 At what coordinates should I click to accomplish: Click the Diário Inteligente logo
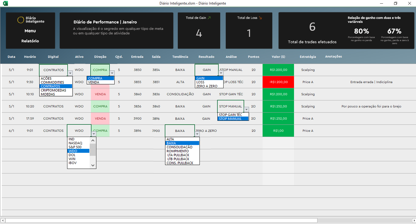click(30, 20)
